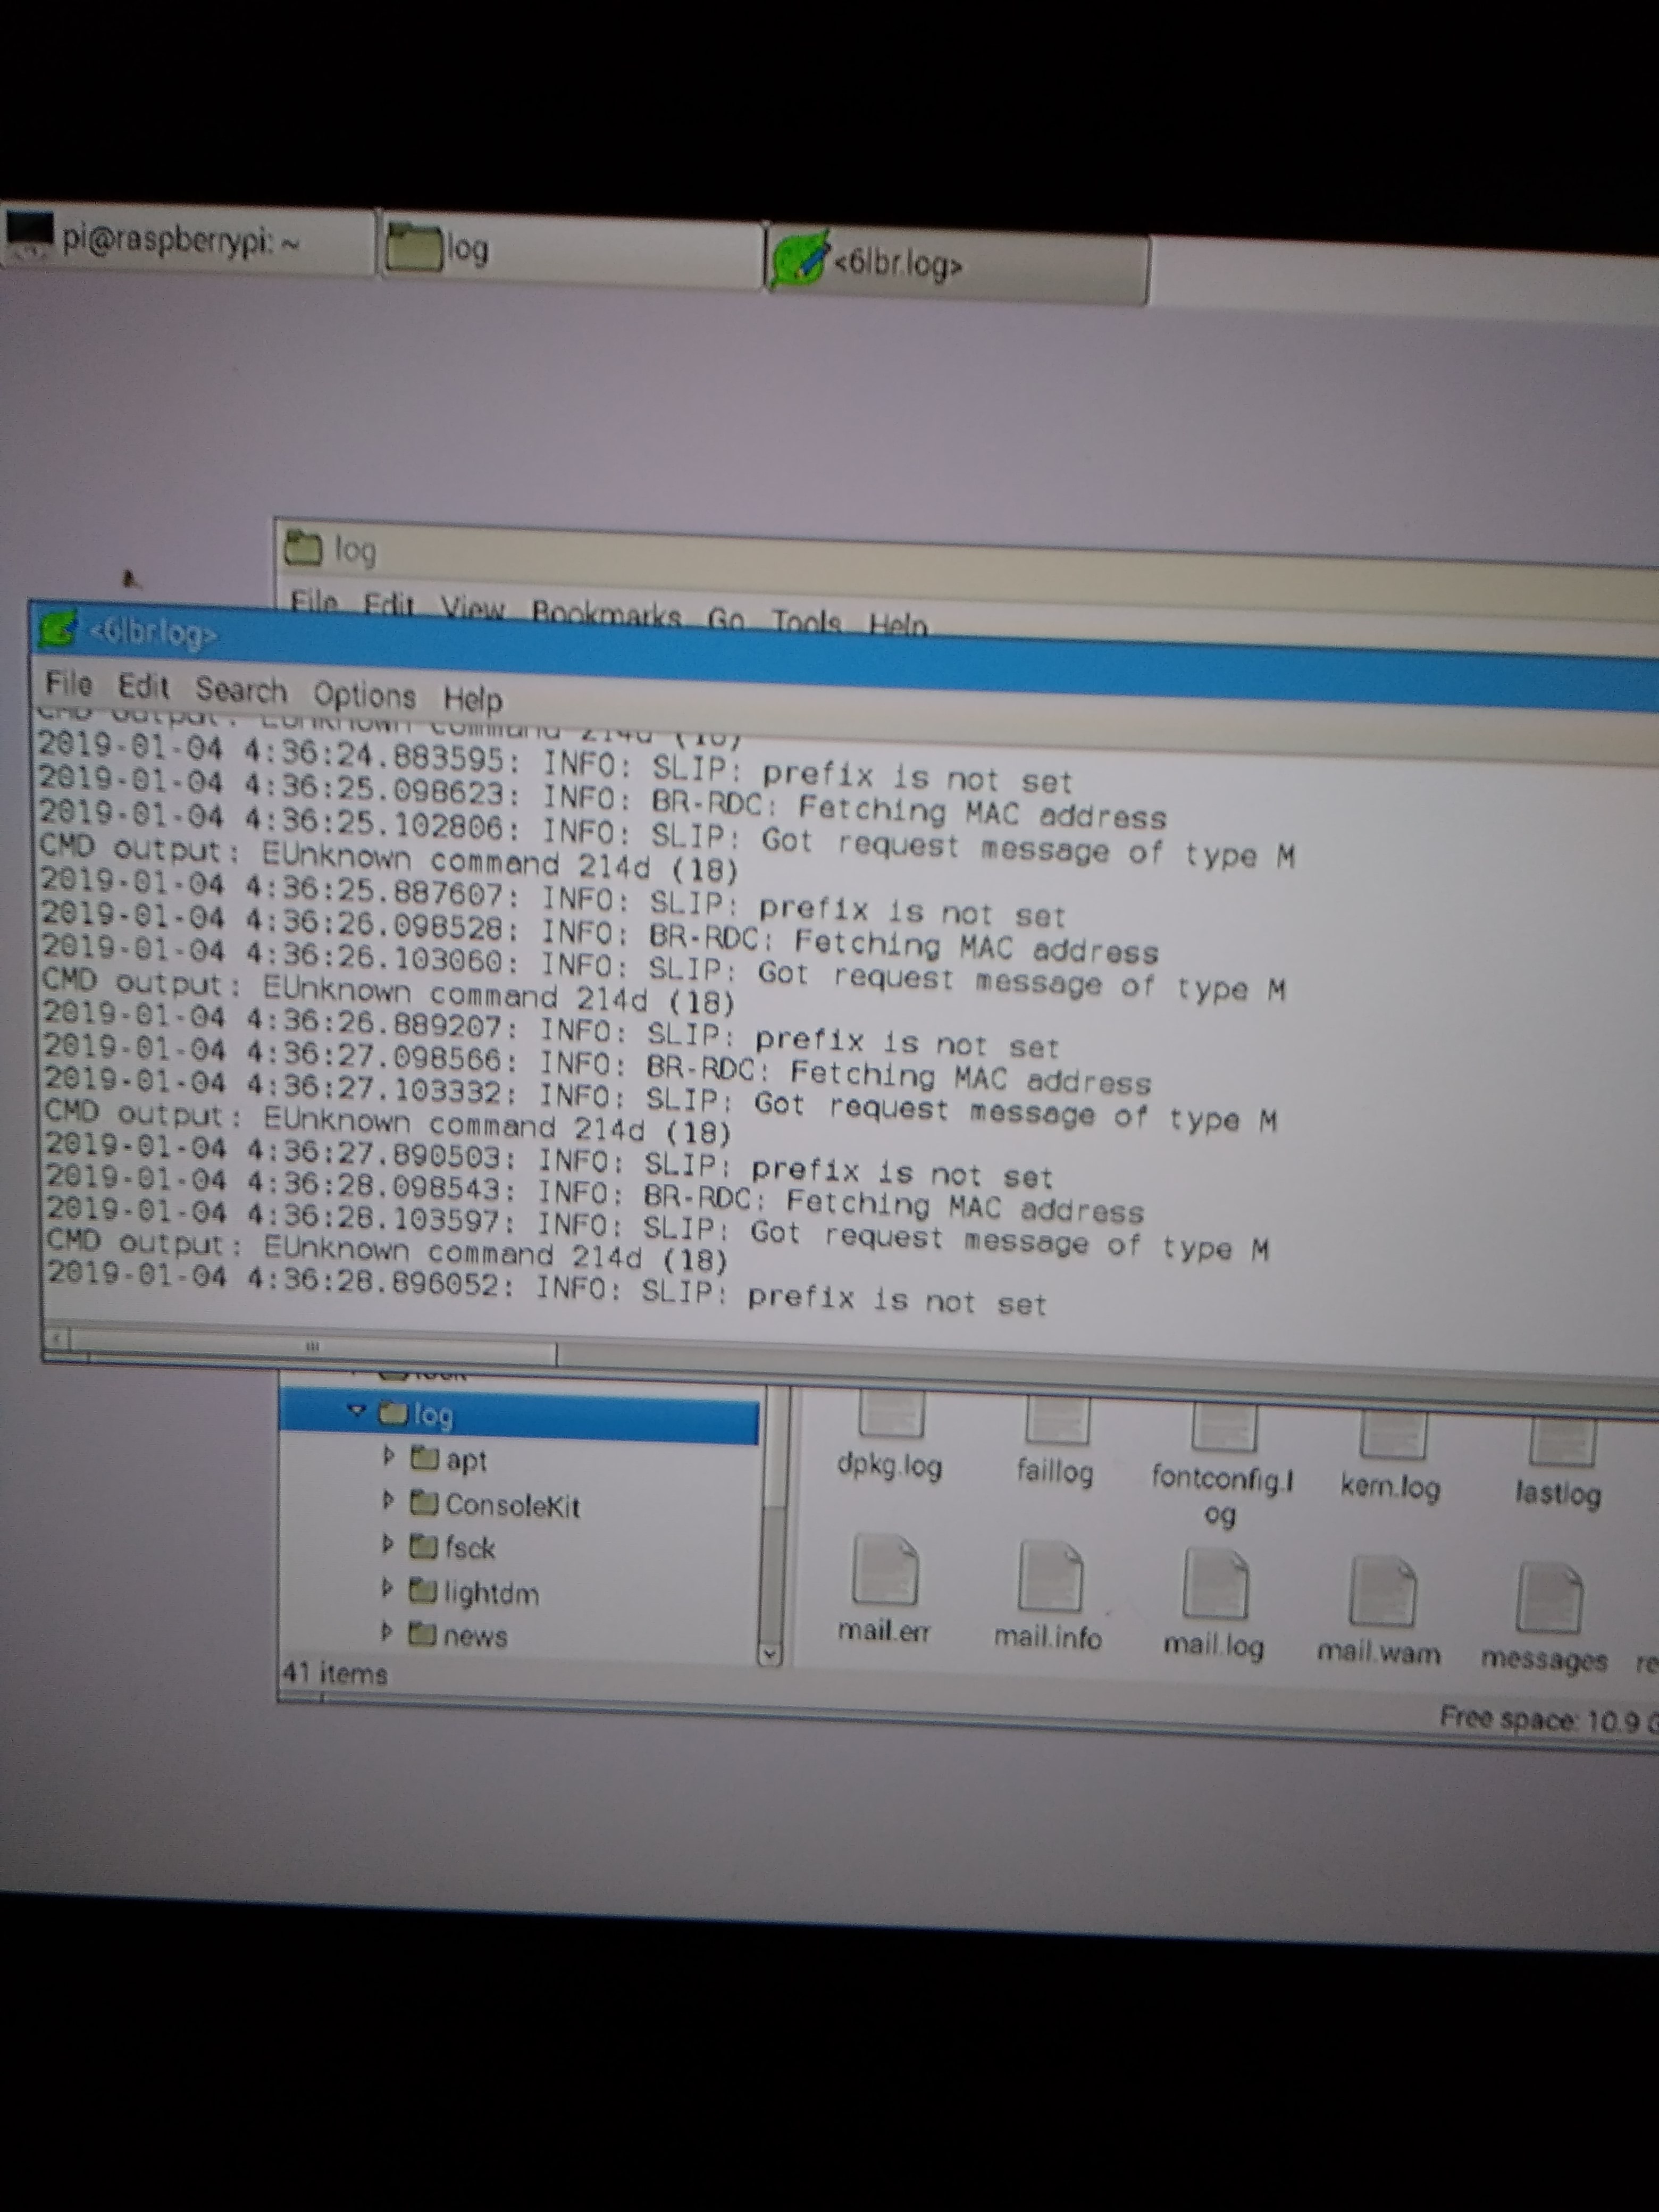
Task: Open the Options menu in Leafpad
Action: pyautogui.click(x=364, y=695)
